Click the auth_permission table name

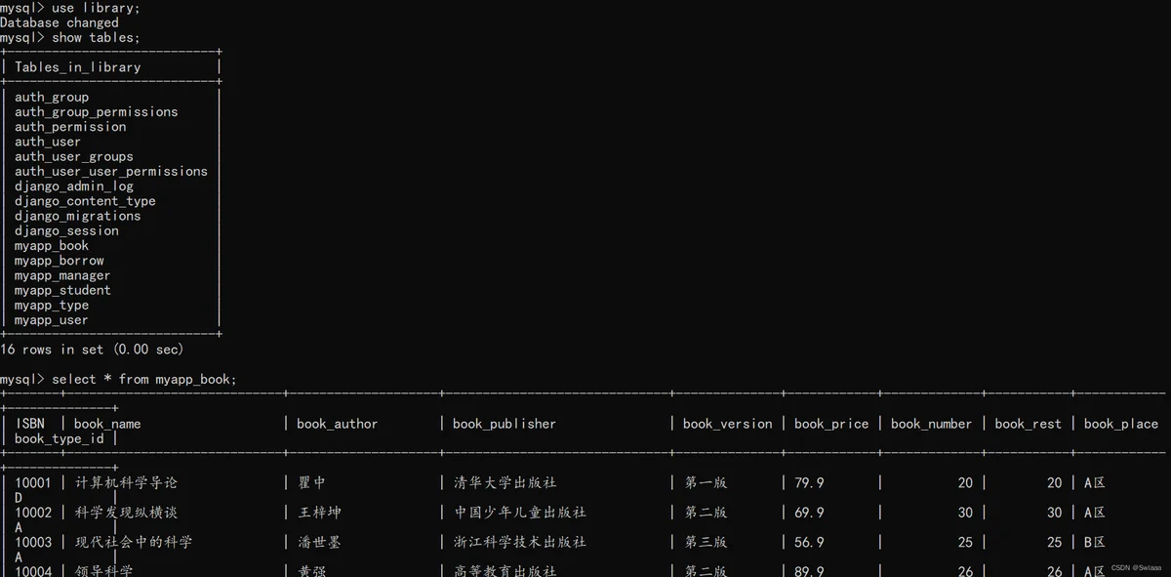(70, 126)
